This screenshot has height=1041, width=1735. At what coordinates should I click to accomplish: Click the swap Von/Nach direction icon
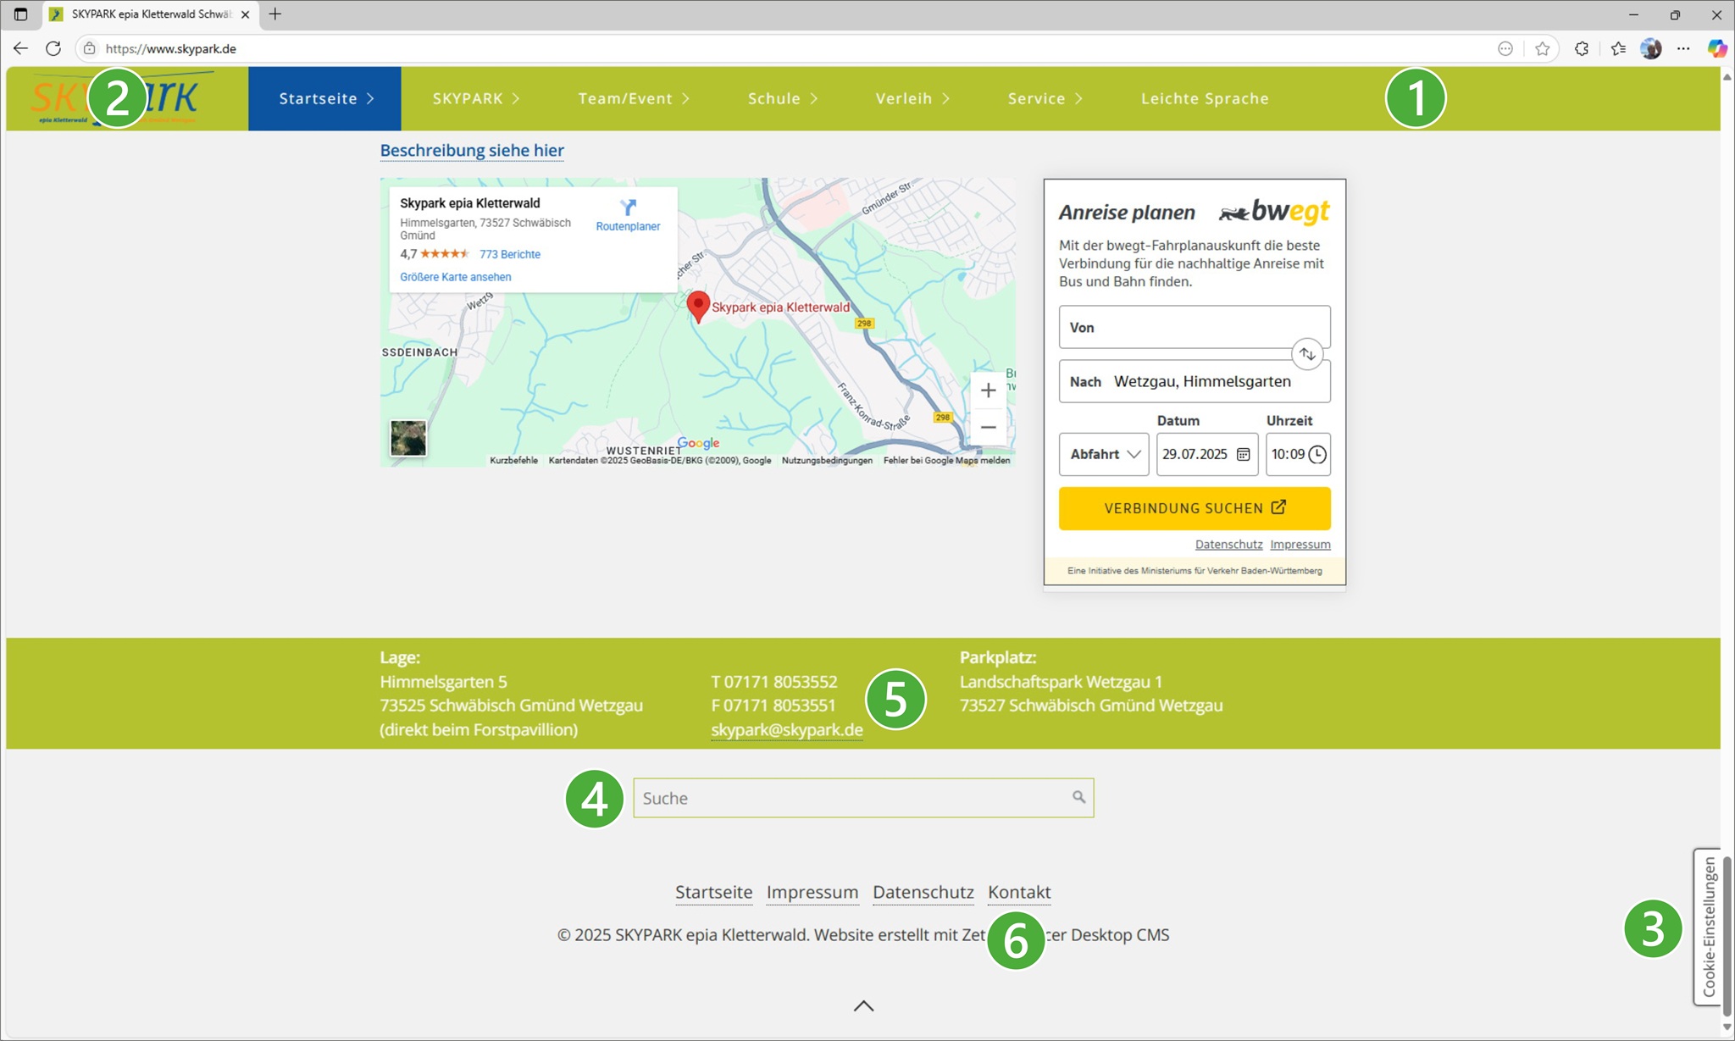pos(1307,354)
